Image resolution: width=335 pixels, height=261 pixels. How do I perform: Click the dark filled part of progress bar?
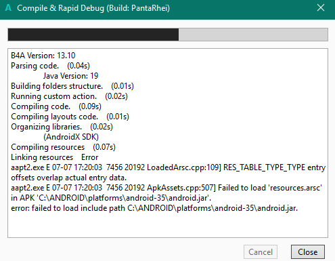tap(93, 35)
